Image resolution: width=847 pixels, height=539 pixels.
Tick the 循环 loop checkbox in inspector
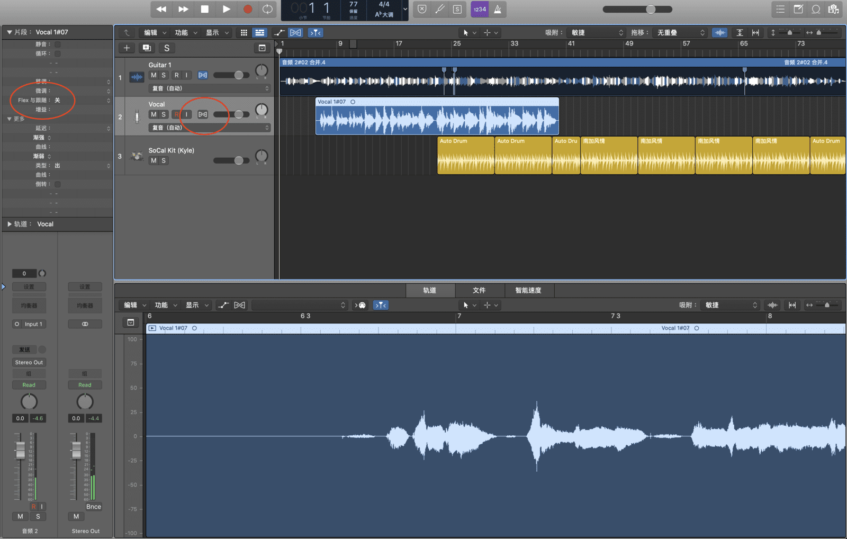point(58,53)
